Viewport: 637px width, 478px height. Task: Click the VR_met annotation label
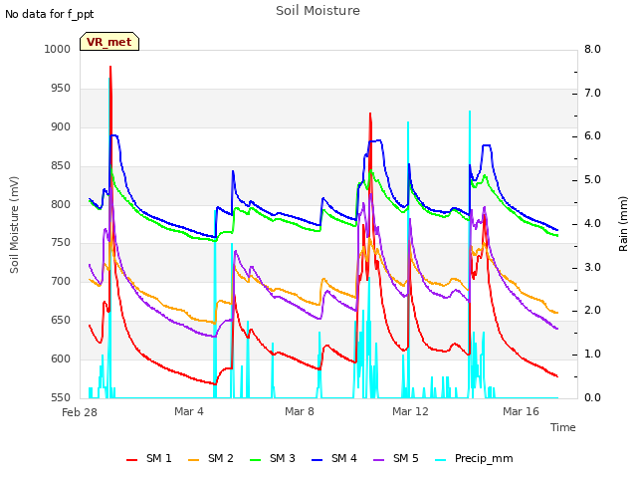[x=109, y=42]
